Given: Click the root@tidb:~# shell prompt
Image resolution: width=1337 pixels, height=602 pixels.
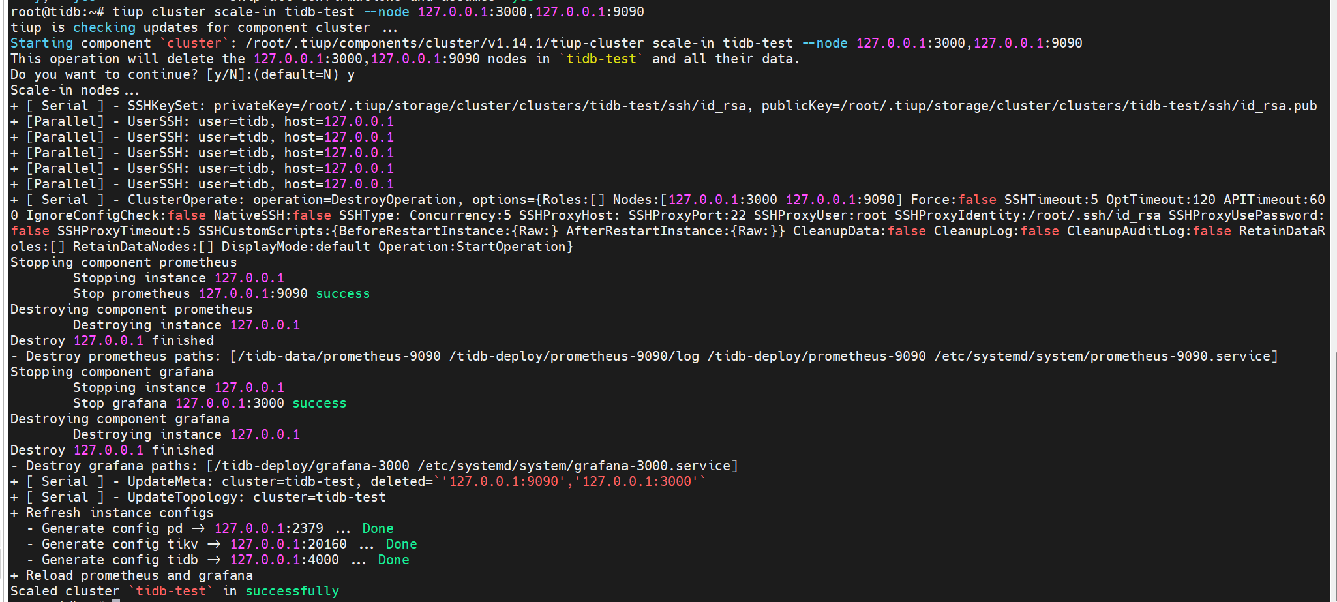Looking at the screenshot, I should [57, 12].
